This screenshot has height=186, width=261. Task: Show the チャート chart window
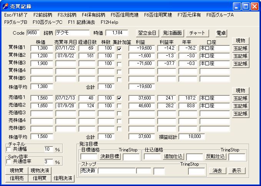click(197, 33)
